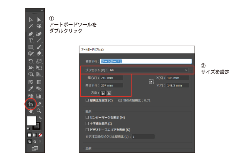Open Change Screen Mode button
This screenshot has height=164, width=243.
tap(35, 149)
